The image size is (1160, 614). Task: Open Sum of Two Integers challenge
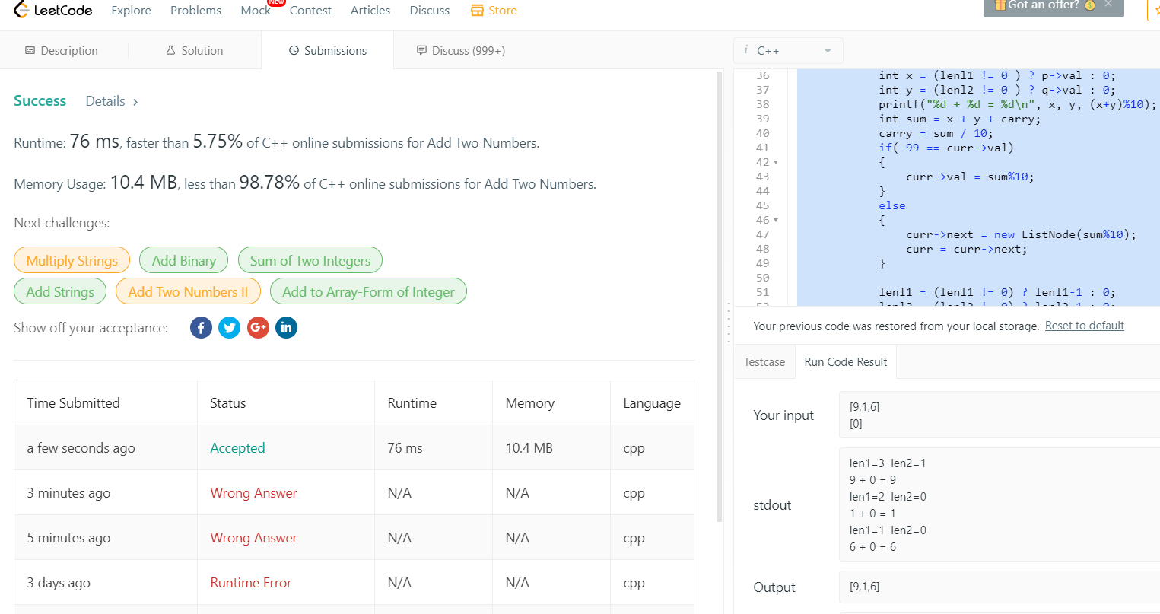310,260
